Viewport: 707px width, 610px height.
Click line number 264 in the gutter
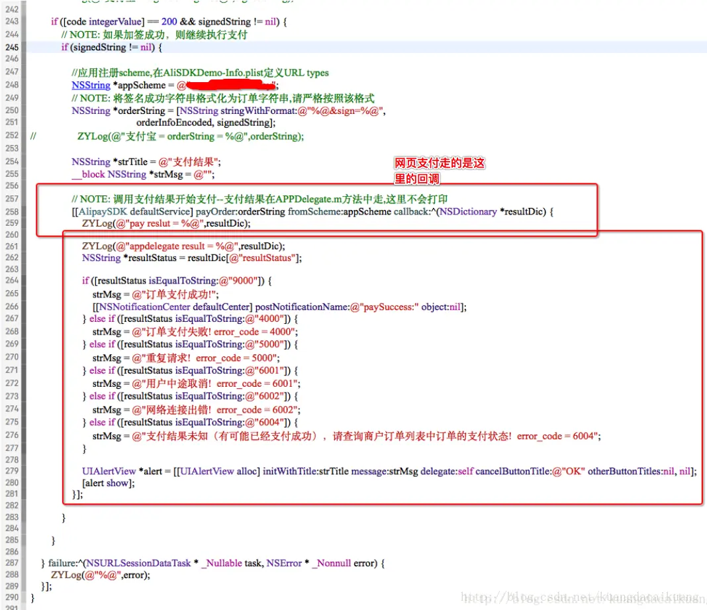tap(12, 281)
